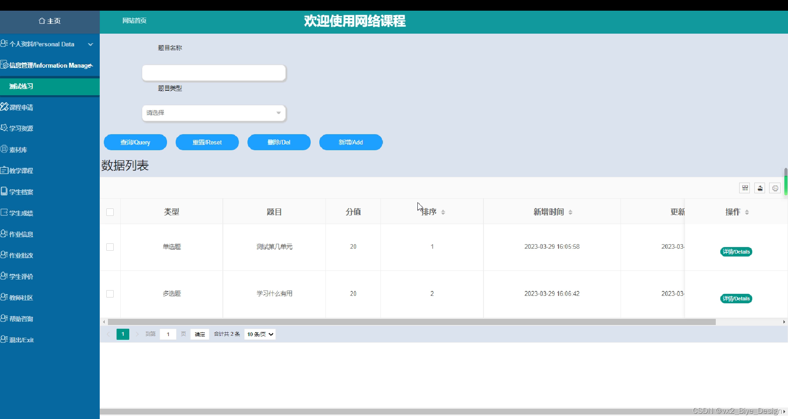Click the 重置/Reset button
This screenshot has width=788, height=419.
(207, 142)
